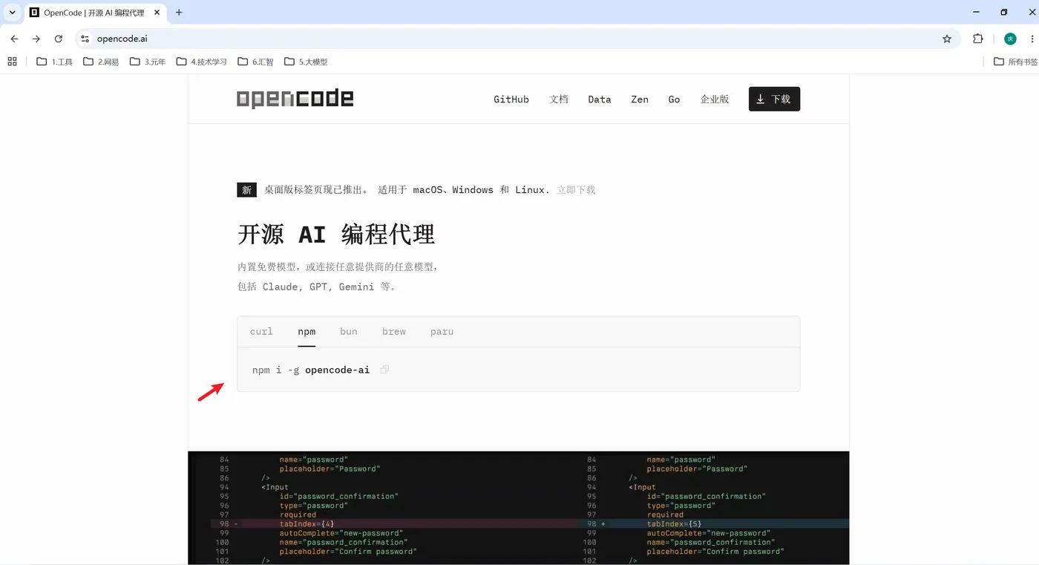1039x565 pixels.
Task: Open the tab search dropdown arrow
Action: [x=12, y=13]
